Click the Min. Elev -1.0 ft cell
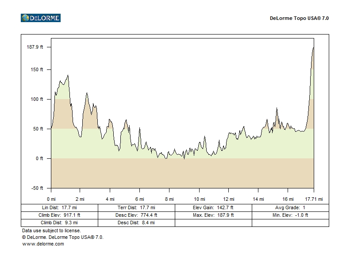This screenshot has height=257, width=350. point(290,215)
